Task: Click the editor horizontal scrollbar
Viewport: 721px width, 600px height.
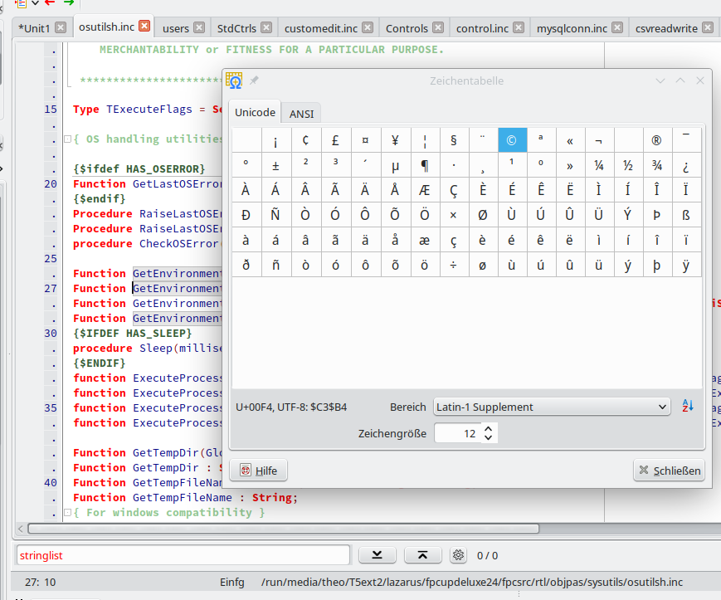Action: pos(283,529)
